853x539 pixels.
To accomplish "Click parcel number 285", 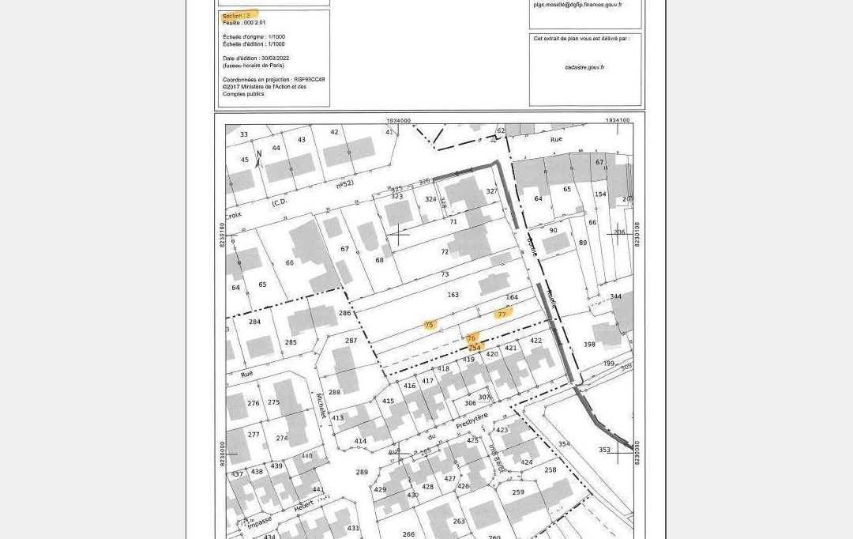I will 291,342.
